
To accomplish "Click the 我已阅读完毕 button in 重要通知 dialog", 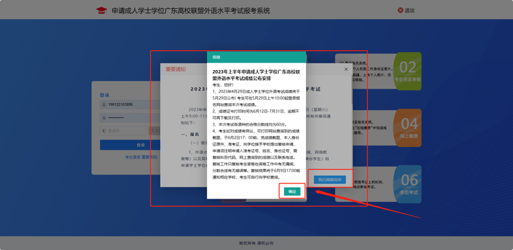I will [x=330, y=180].
